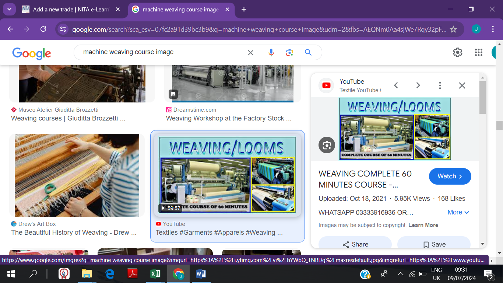
Task: Switch to the NITA e-Learning tab
Action: pos(71,10)
